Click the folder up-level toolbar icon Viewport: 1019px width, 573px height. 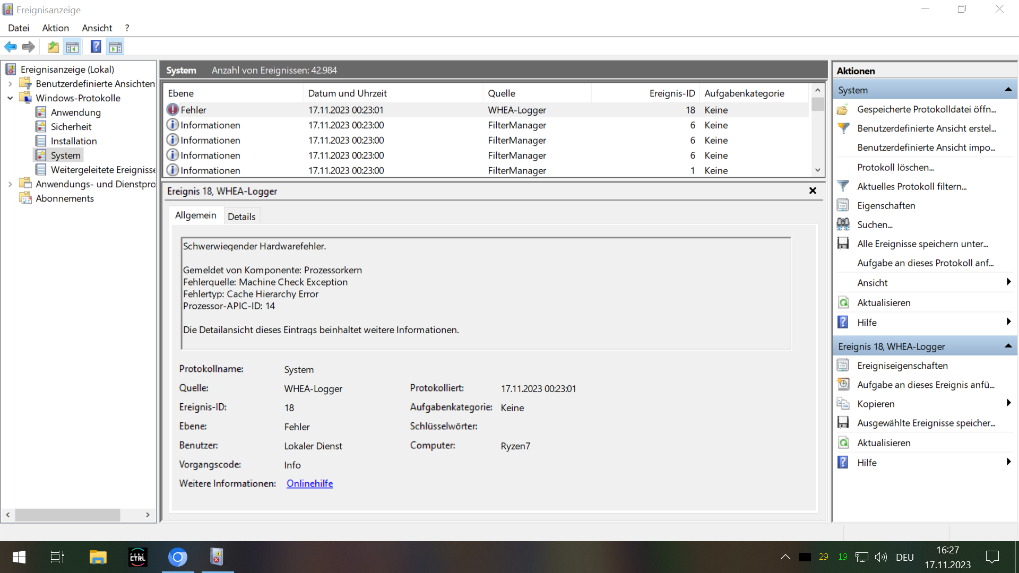[53, 47]
